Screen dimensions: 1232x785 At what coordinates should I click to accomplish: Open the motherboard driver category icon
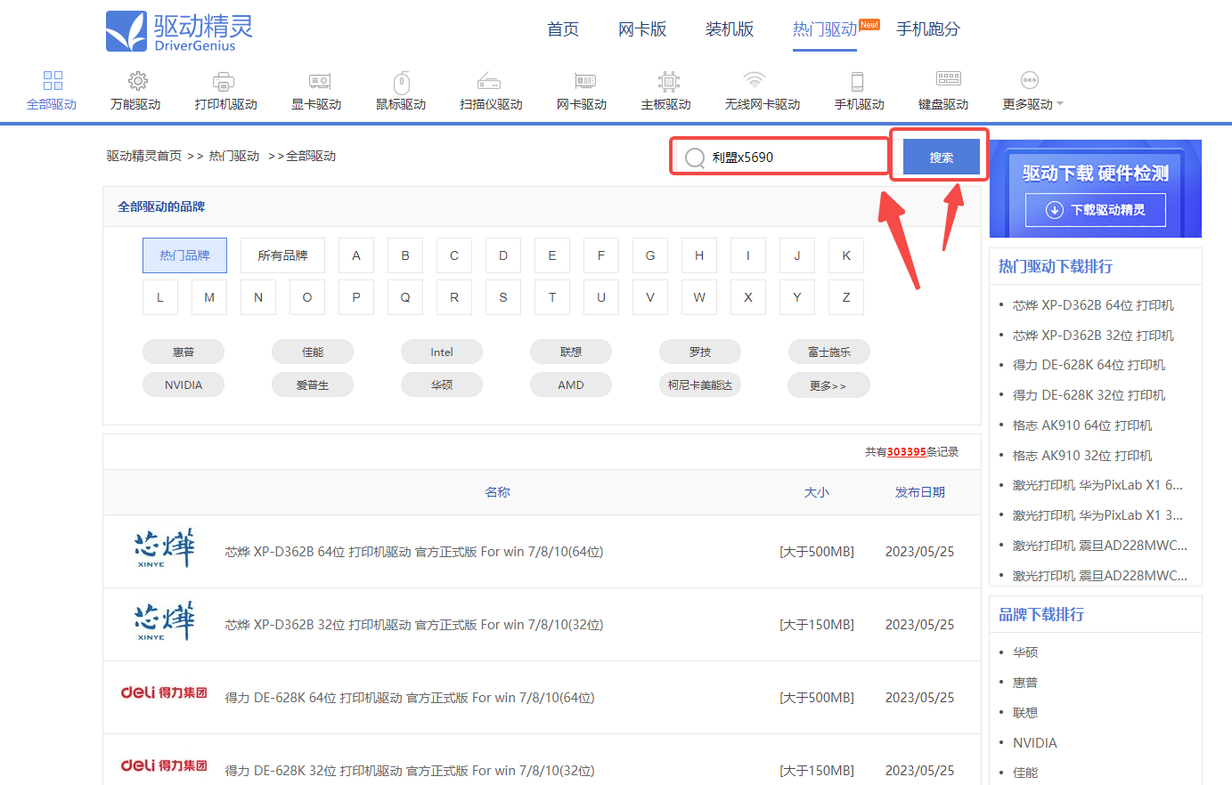coord(667,82)
